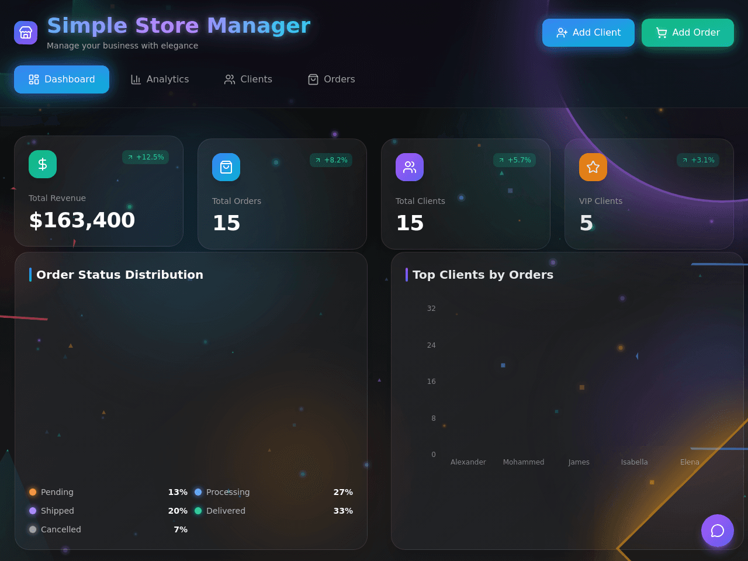Open the Clients tab

click(248, 79)
